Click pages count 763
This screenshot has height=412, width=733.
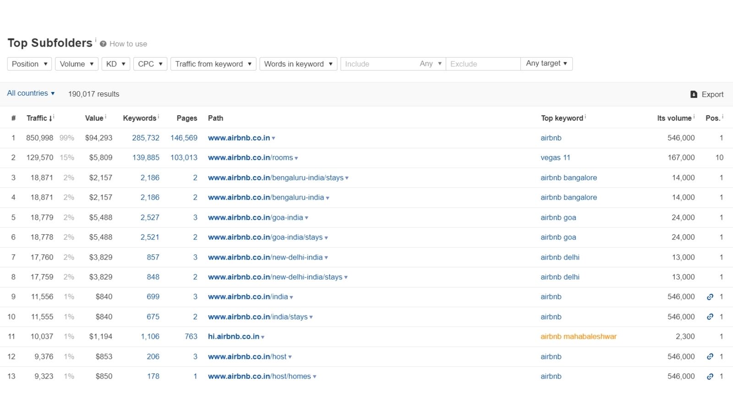click(x=191, y=336)
